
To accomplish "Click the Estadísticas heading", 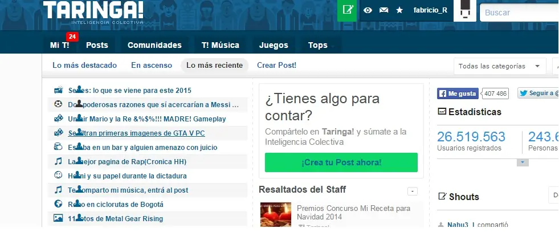I will [475, 112].
